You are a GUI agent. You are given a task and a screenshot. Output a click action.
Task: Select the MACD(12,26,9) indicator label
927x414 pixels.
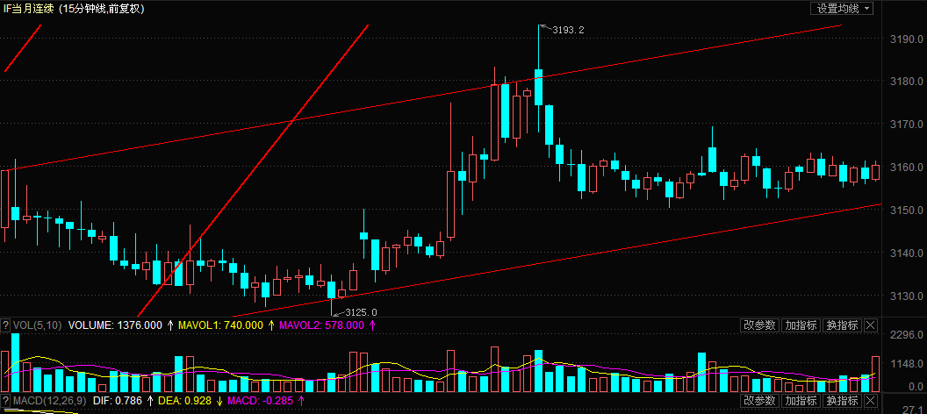coord(50,401)
